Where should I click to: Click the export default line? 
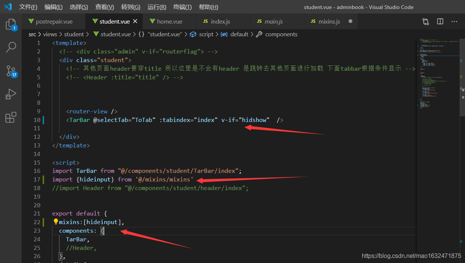pos(80,214)
